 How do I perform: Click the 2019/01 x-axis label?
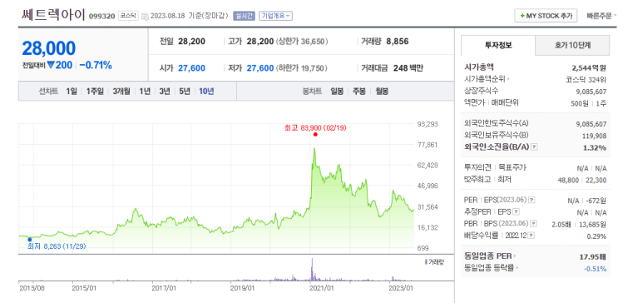243,288
